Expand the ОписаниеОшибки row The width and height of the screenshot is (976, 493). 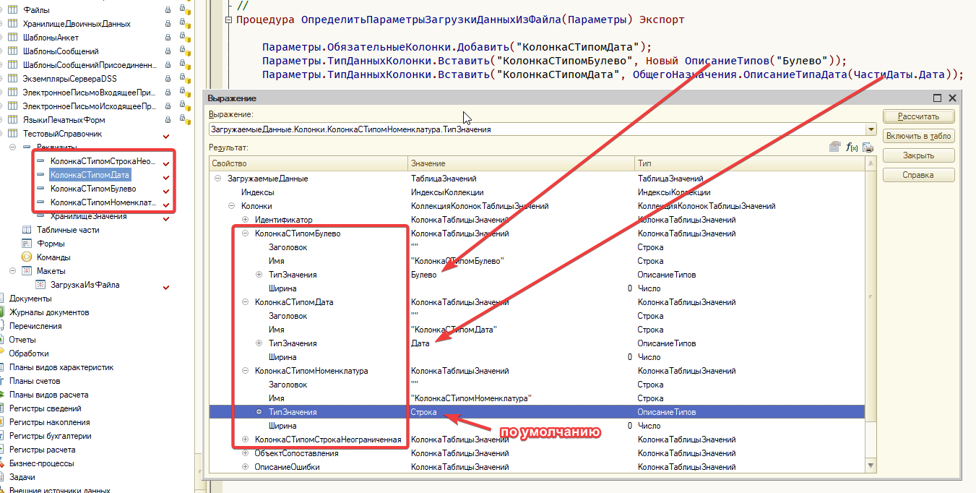tap(245, 467)
